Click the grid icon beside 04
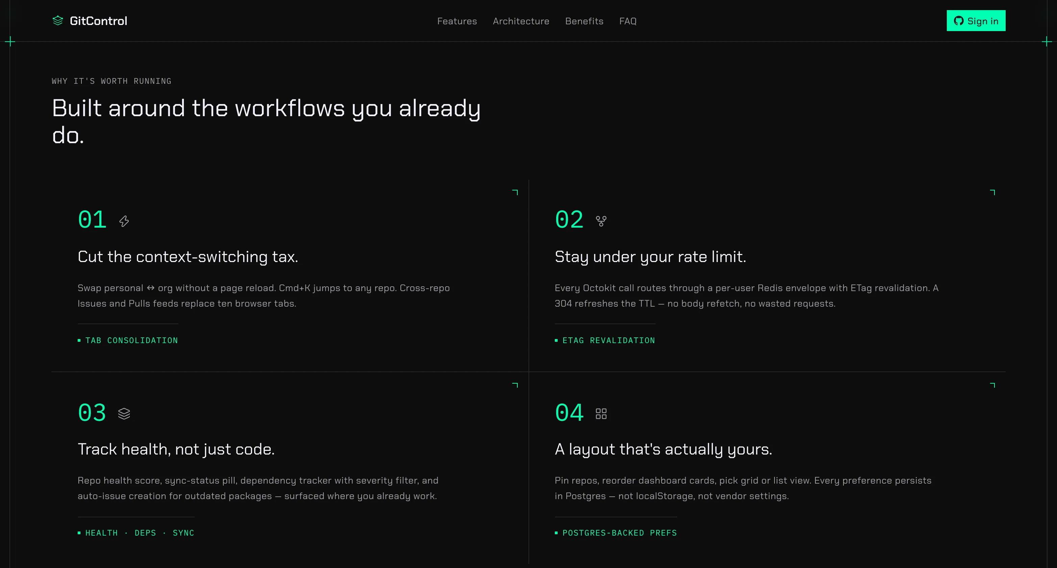This screenshot has height=568, width=1057. 601,414
